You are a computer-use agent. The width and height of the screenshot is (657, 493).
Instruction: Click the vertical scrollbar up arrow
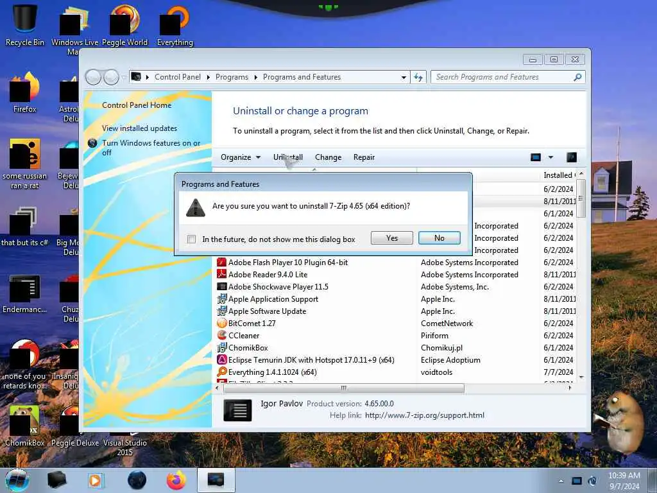[x=581, y=173]
